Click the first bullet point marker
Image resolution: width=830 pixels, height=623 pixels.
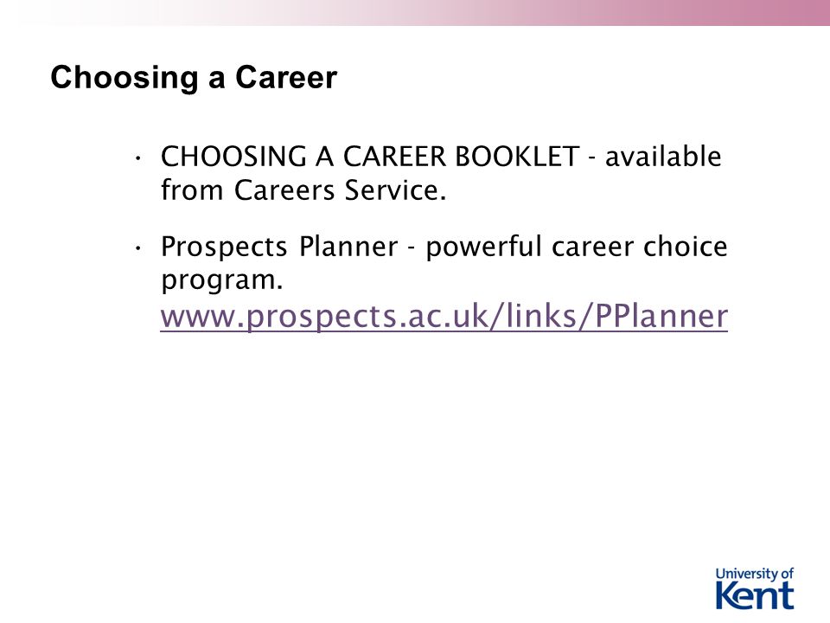click(137, 157)
